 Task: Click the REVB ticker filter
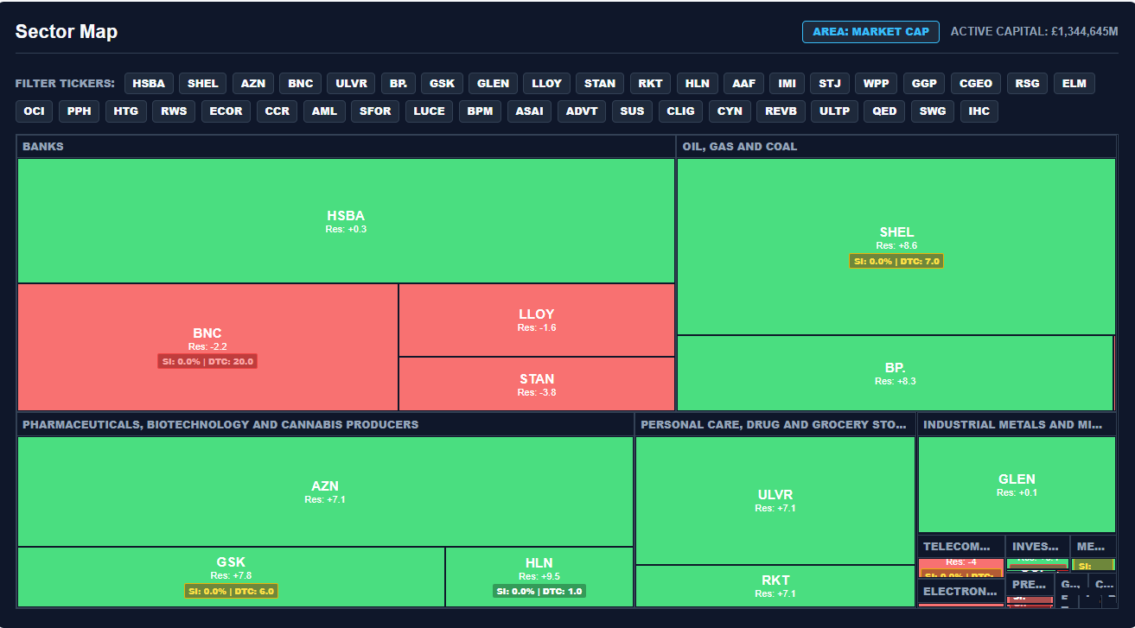click(x=782, y=111)
